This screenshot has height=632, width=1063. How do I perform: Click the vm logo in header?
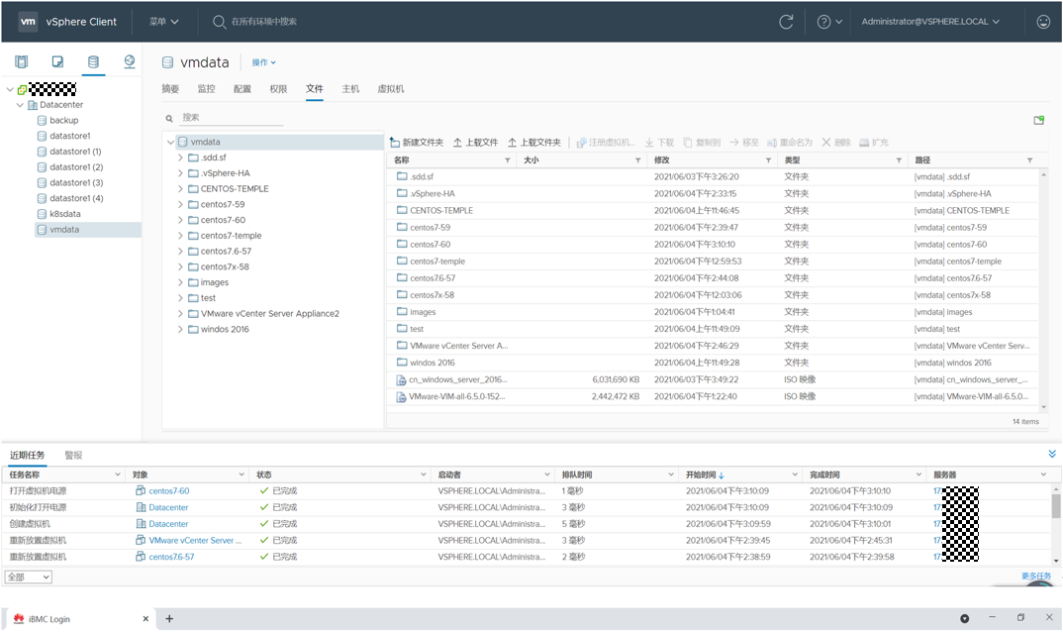(28, 22)
